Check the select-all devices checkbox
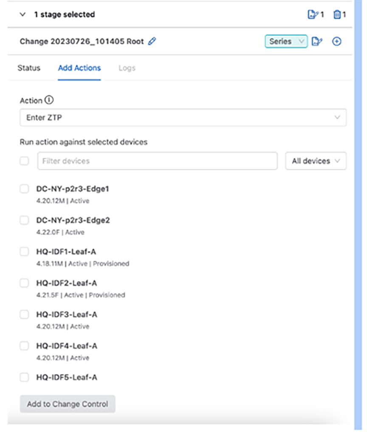Image resolution: width=367 pixels, height=432 pixels. tap(24, 161)
